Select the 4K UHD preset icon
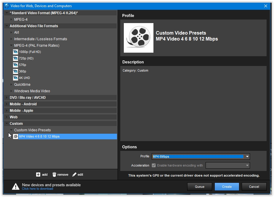The height and width of the screenshot is (197, 274). 15,78
